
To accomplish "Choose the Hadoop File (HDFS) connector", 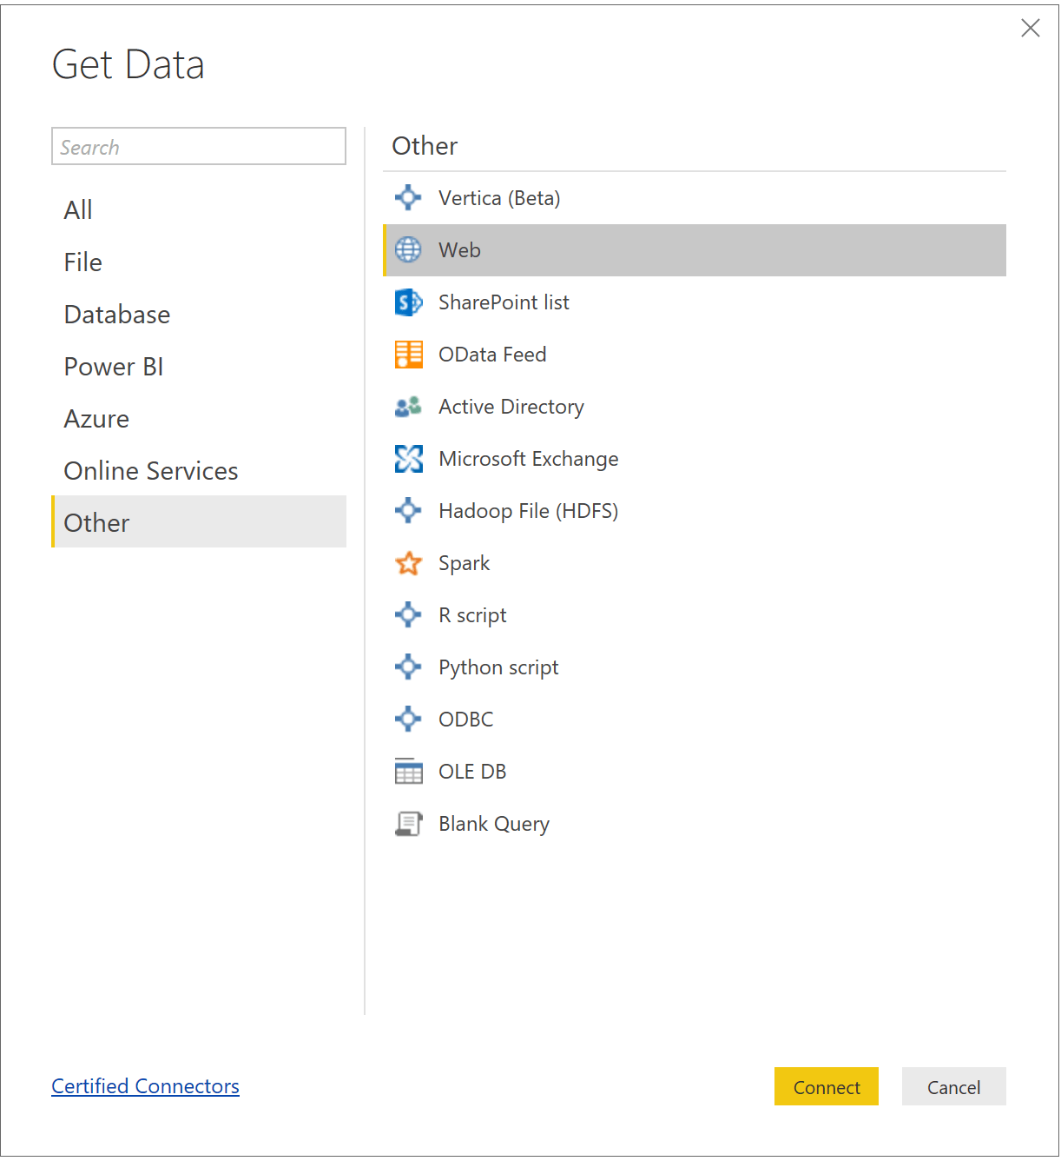I will (528, 510).
